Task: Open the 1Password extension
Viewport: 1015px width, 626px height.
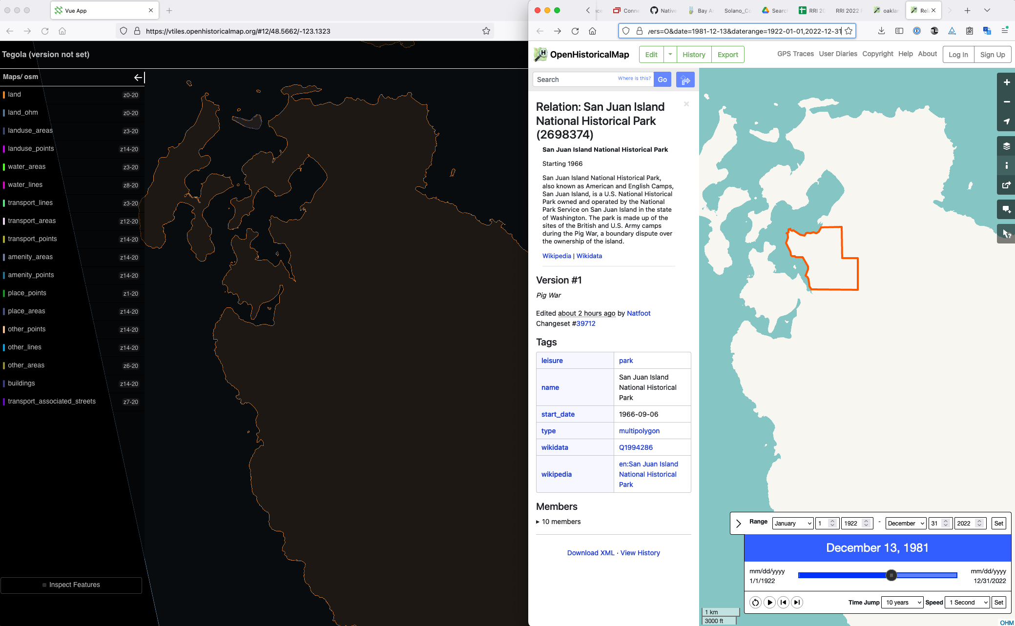Action: (917, 31)
